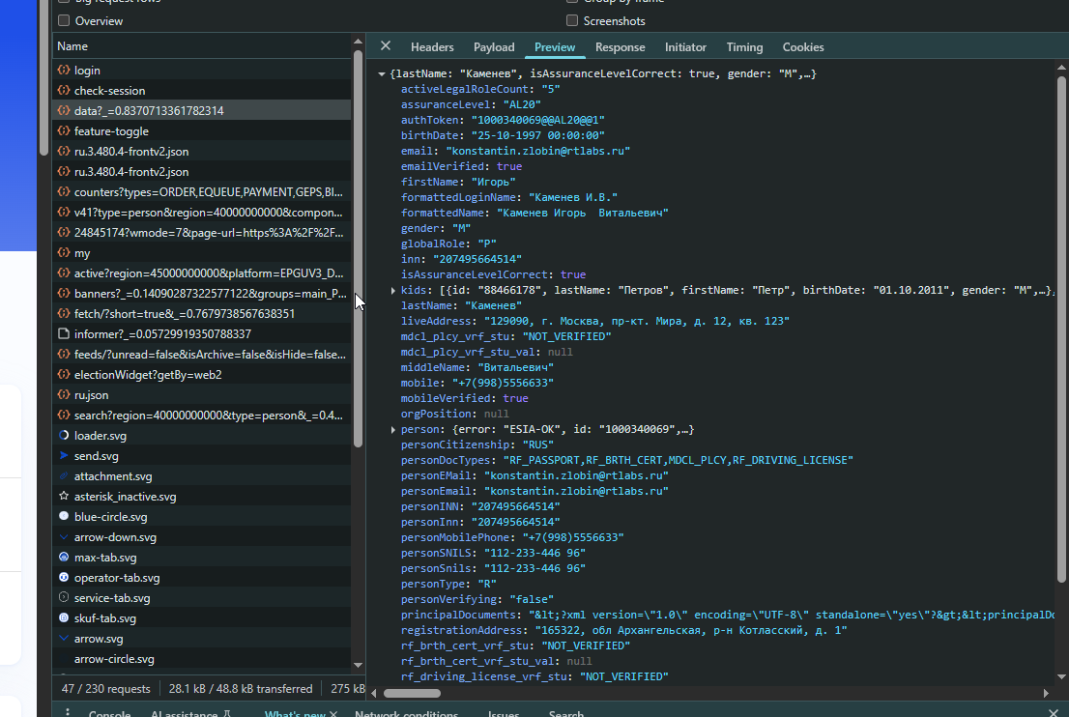Click the loader.svg image icon
The width and height of the screenshot is (1069, 717).
64,435
